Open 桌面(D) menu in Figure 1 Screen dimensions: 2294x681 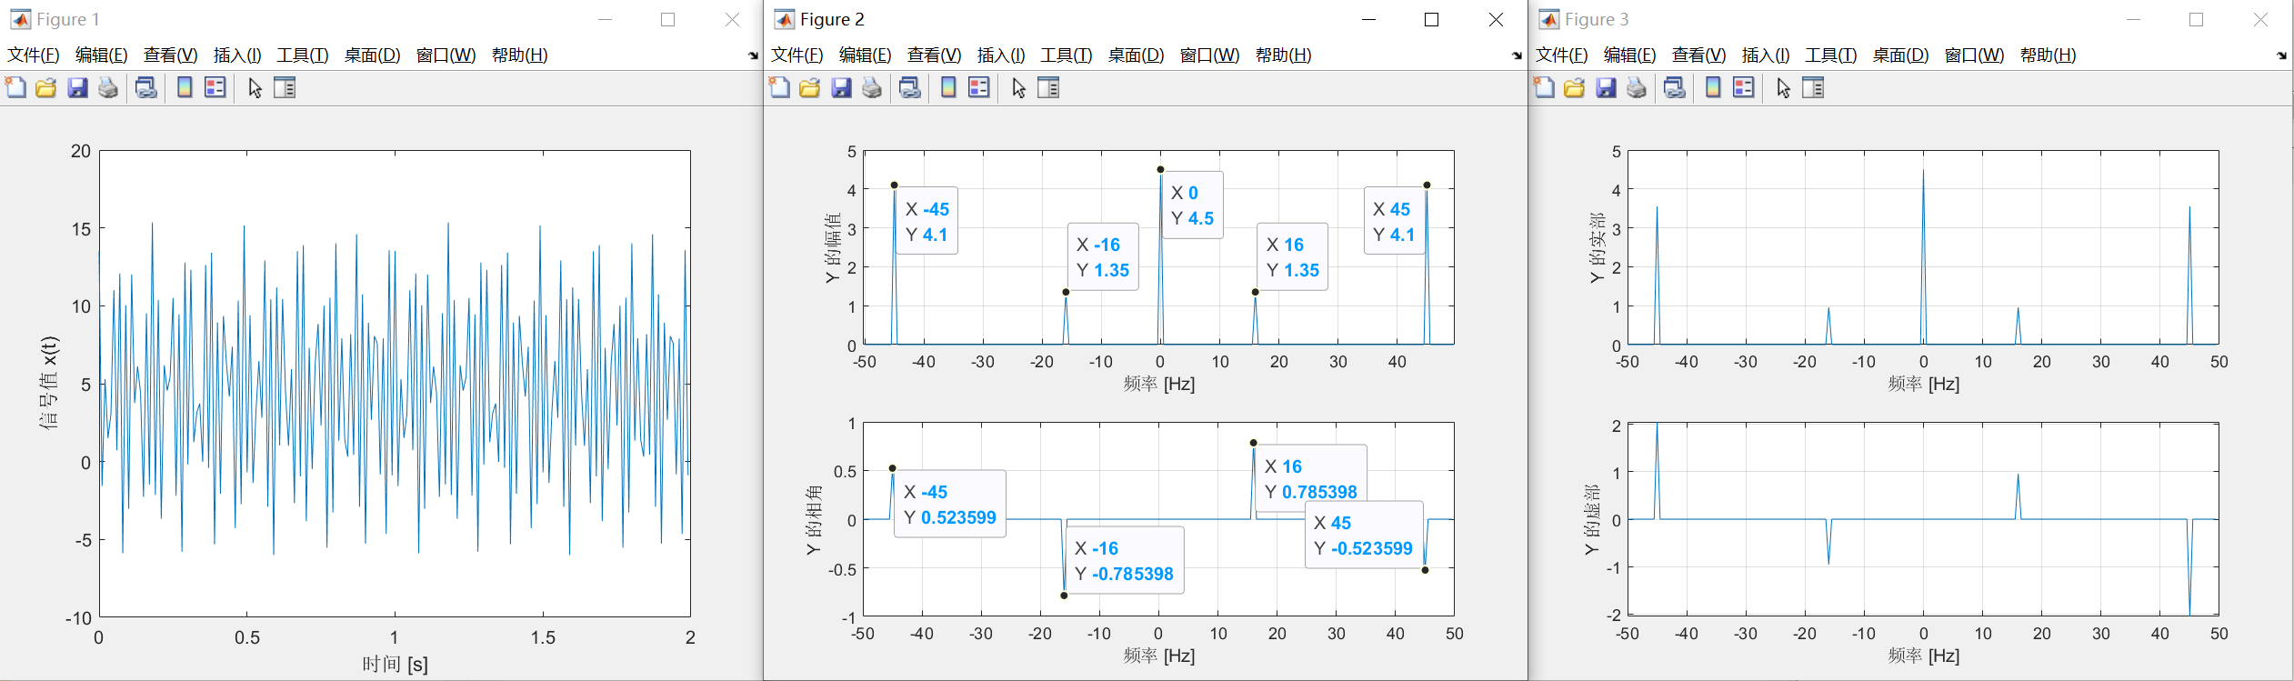point(372,55)
